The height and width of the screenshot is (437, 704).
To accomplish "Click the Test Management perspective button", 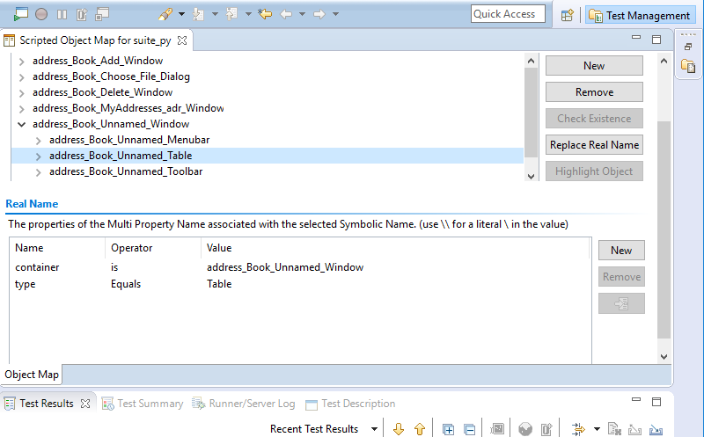I will (x=639, y=15).
